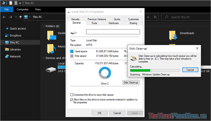
Task: Collapse the Devices and drives group
Action: (43, 58)
